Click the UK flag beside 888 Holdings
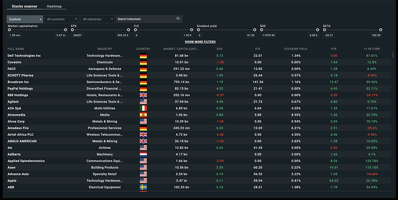The height and width of the screenshot is (200, 398). click(x=143, y=95)
